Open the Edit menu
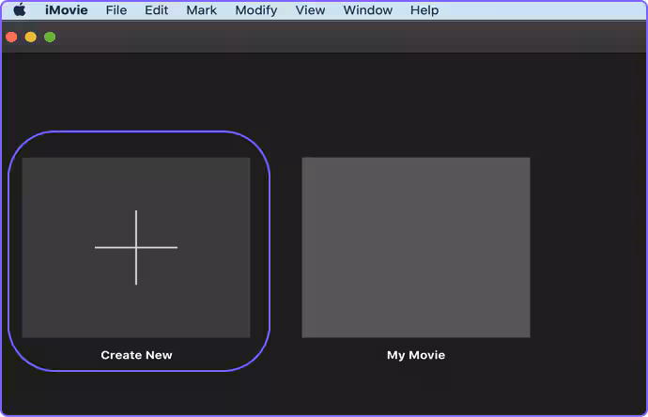 [x=156, y=10]
